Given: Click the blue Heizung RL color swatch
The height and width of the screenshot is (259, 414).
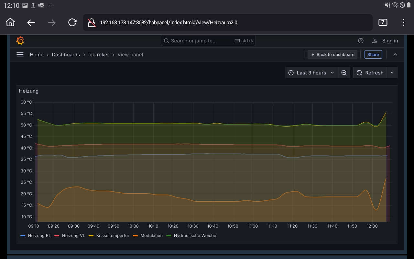Looking at the screenshot, I should (23, 236).
